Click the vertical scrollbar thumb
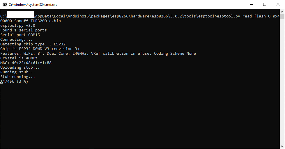This screenshot has width=285, height=149. (282, 16)
